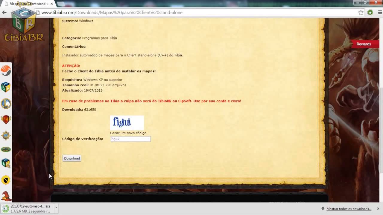Click the Código de verificação: label

point(83,139)
